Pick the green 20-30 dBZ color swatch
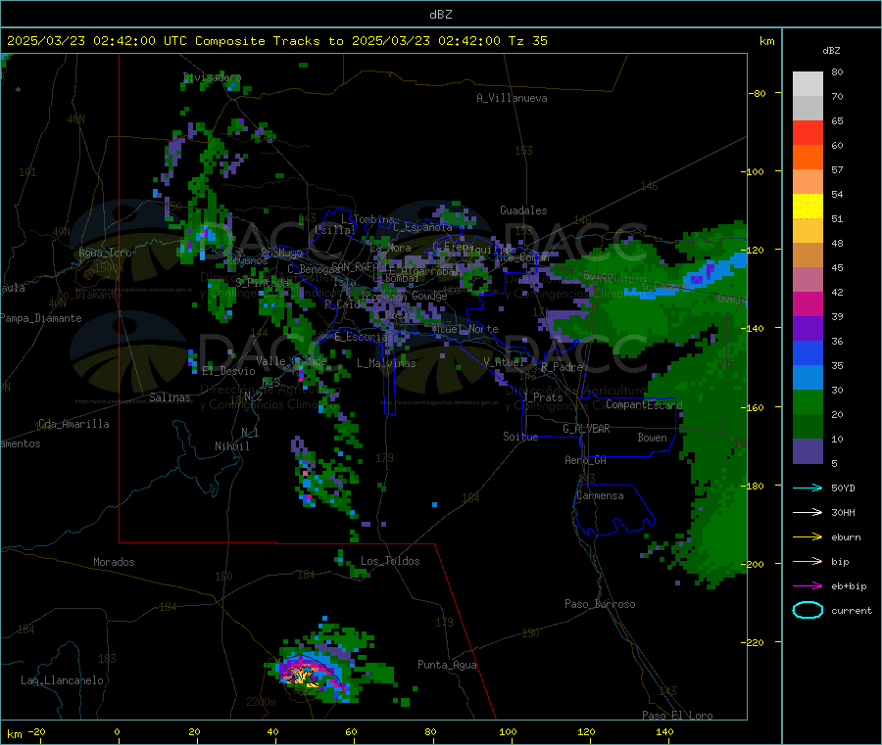 (x=808, y=401)
